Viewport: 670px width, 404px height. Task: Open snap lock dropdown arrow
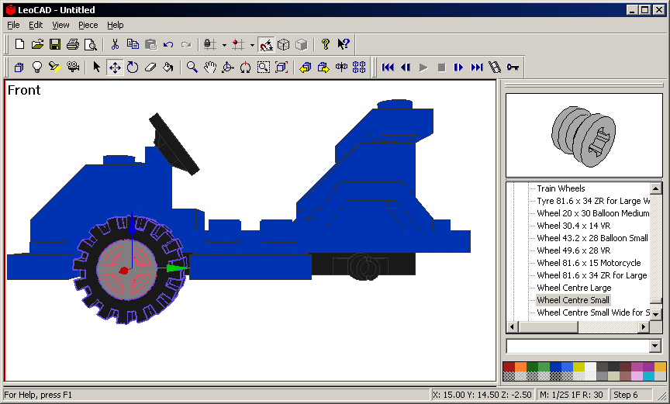pyautogui.click(x=224, y=44)
